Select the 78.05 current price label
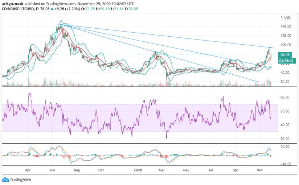 click(x=285, y=55)
